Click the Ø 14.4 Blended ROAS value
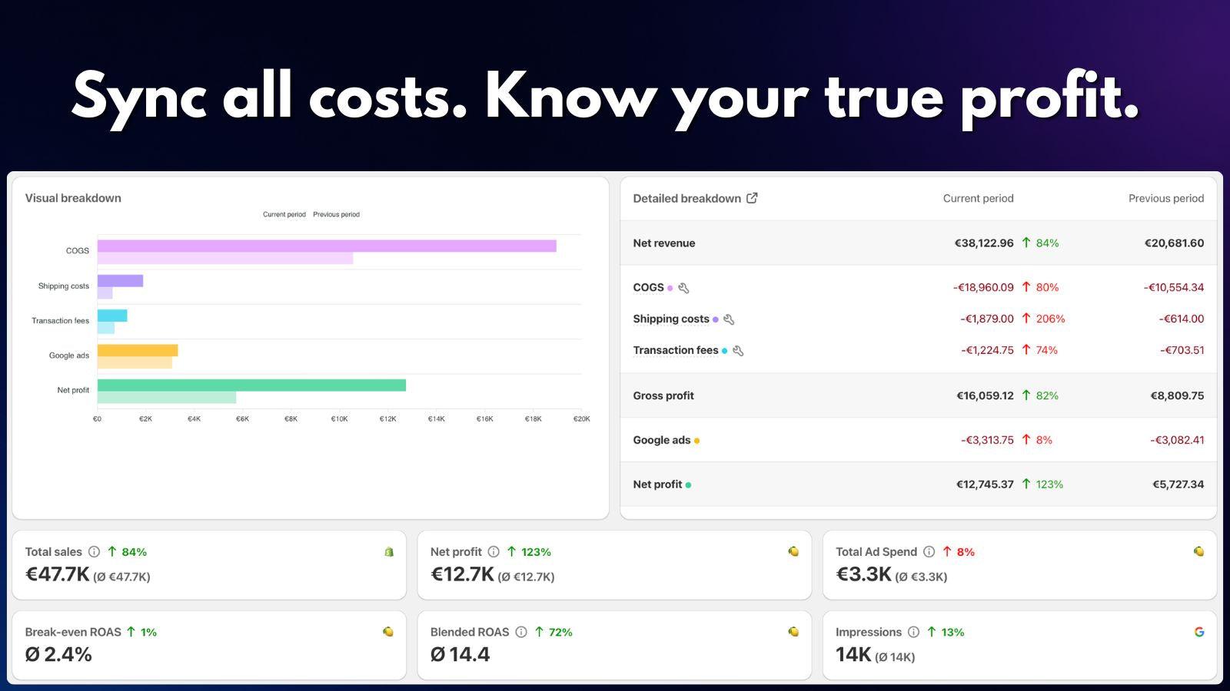Viewport: 1230px width, 691px height. (460, 654)
